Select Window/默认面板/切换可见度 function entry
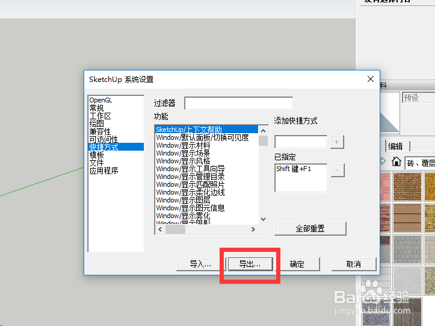Image resolution: width=435 pixels, height=326 pixels. point(207,137)
